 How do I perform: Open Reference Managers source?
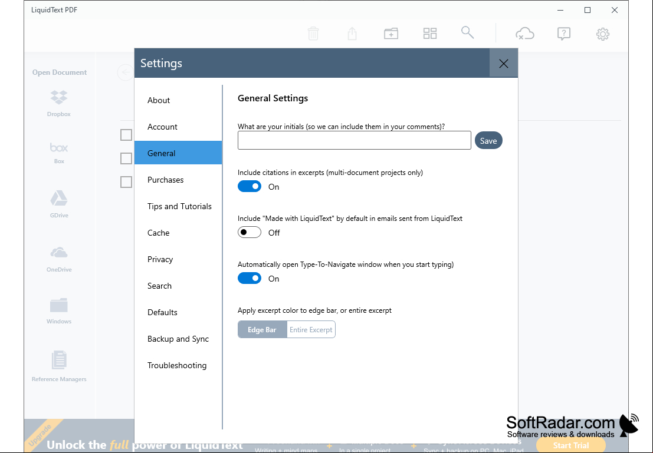(59, 366)
